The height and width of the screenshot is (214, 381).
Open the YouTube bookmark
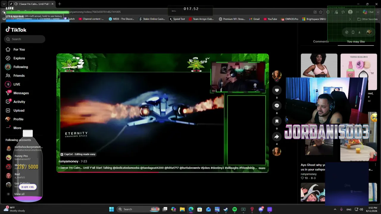pos(270,19)
